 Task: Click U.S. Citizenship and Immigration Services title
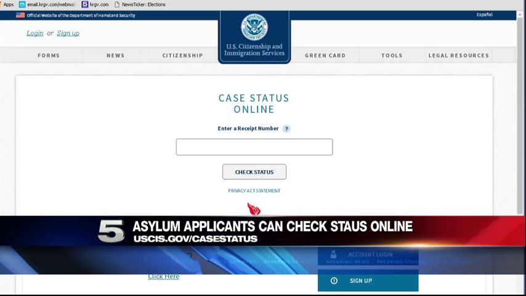pos(254,50)
